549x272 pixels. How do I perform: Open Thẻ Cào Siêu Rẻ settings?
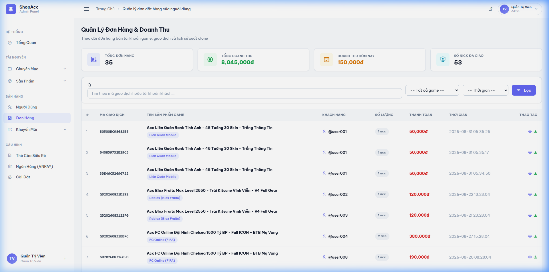click(37, 156)
